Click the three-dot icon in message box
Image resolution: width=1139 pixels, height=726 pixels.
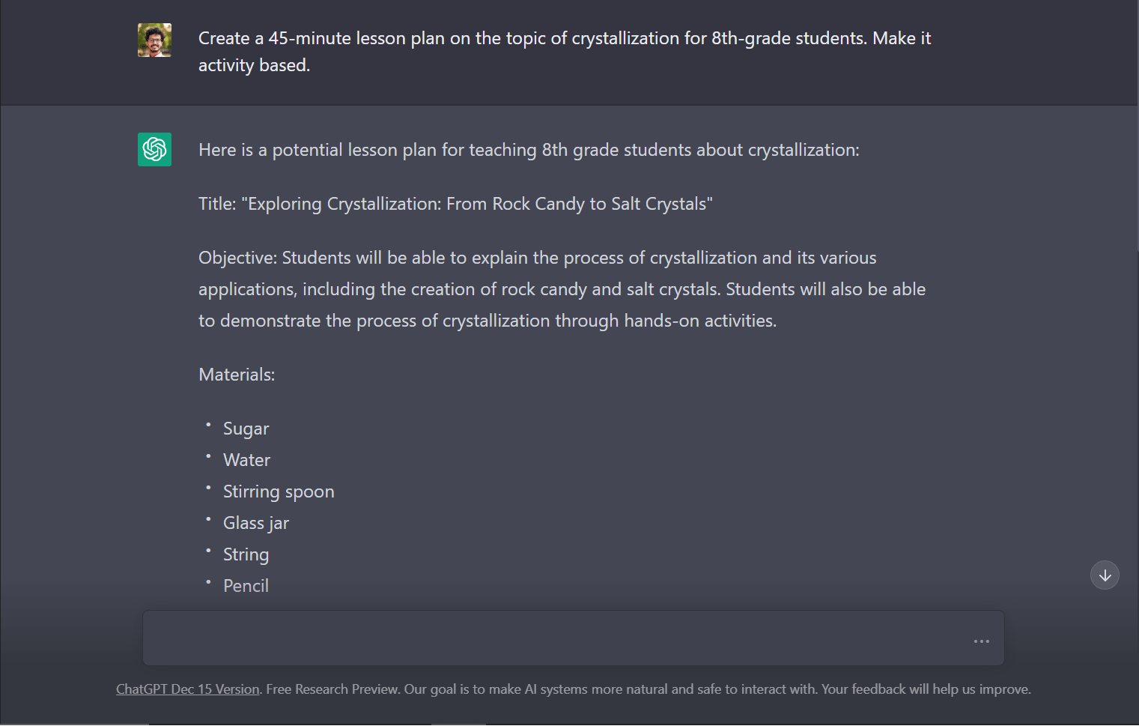click(981, 641)
